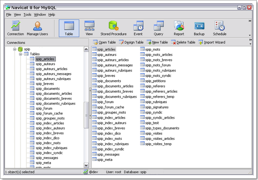
Task: Select spip database in tree
Action: [x=27, y=49]
